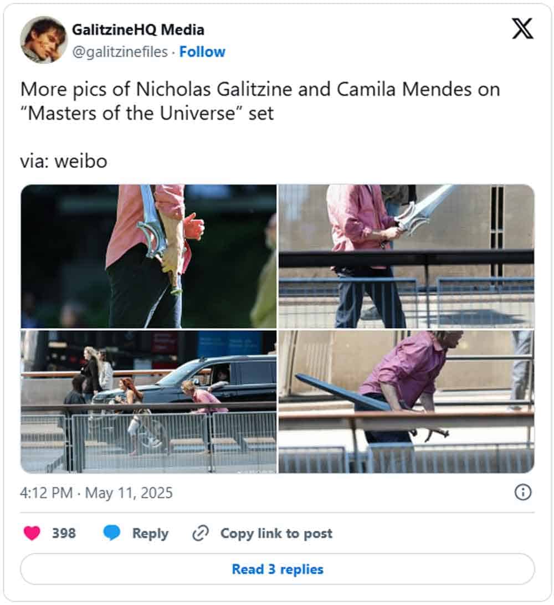The image size is (554, 605).
Task: Open bottom-left photo with the black SUV
Action: 148,402
